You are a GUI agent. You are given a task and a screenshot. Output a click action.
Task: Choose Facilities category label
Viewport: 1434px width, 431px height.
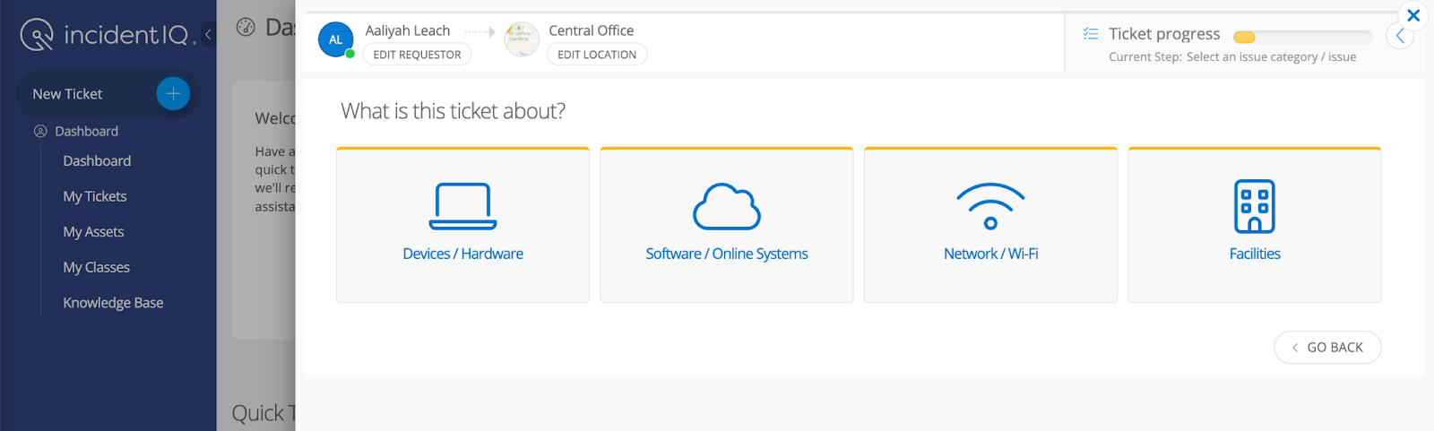[1255, 254]
